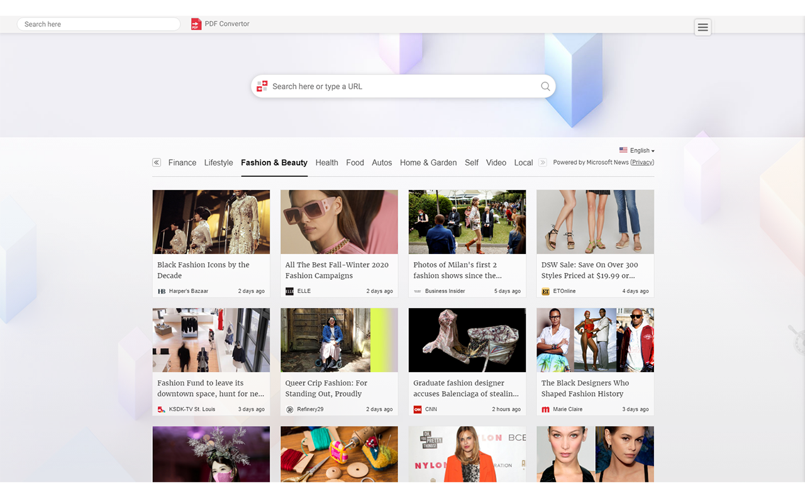Open the Privacy link
Image resolution: width=805 pixels, height=503 pixels.
(x=642, y=162)
